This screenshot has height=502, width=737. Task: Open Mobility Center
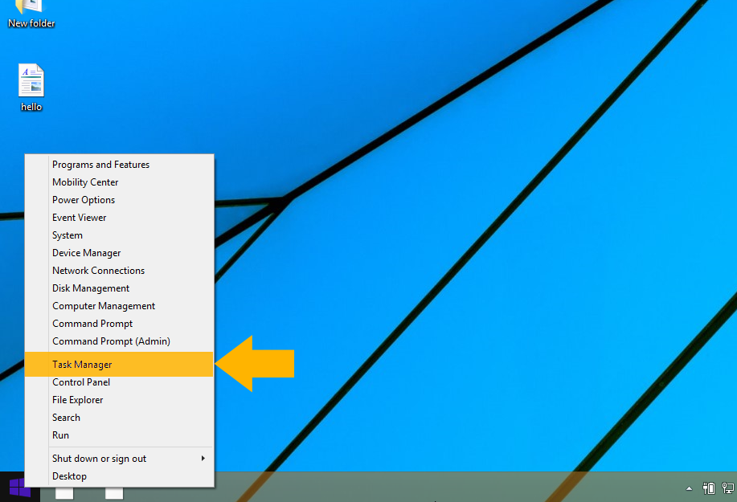point(120,182)
